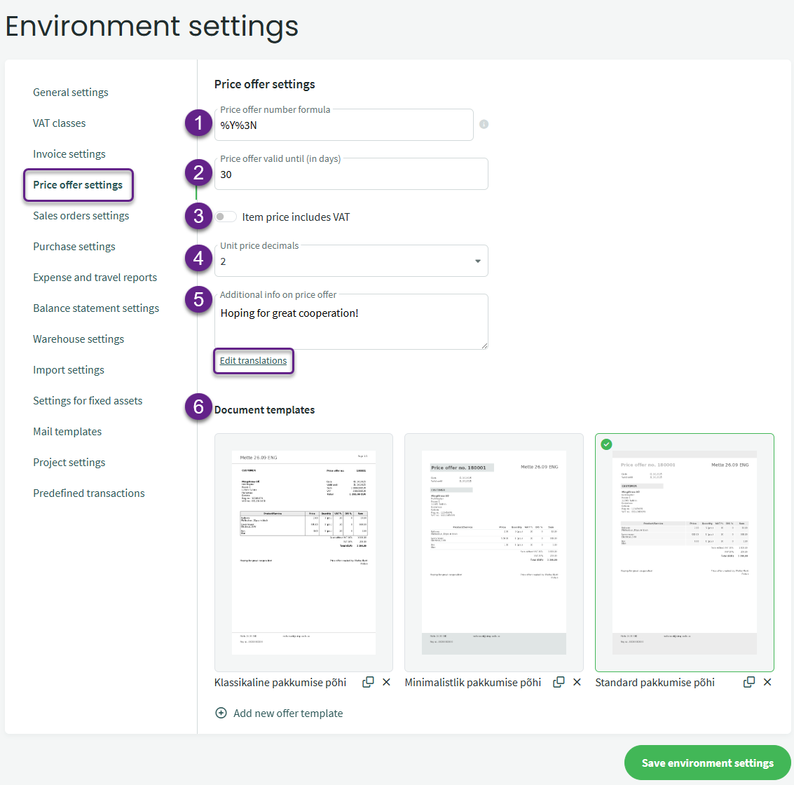The image size is (794, 785).
Task: Copy the Standard pakkumise põhi template
Action: coord(749,682)
